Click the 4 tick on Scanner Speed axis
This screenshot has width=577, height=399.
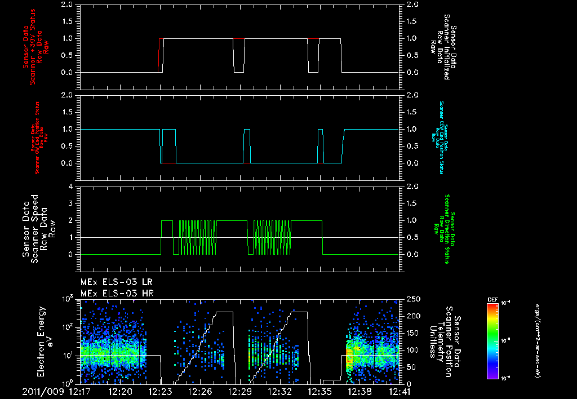coord(70,186)
